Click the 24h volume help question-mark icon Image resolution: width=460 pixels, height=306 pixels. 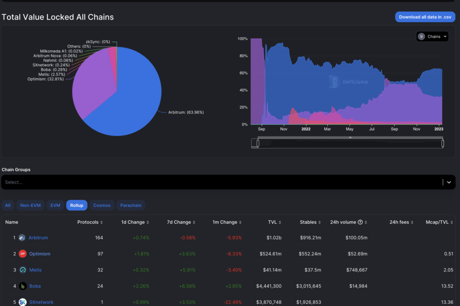(x=360, y=222)
